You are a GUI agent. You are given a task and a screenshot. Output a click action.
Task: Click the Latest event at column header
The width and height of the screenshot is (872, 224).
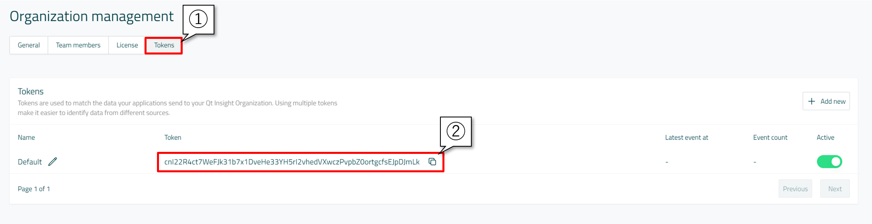[686, 137]
